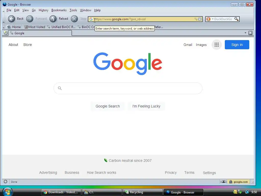This screenshot has height=196, width=261.
Task: Click the Back arrow button
Action: point(11,19)
